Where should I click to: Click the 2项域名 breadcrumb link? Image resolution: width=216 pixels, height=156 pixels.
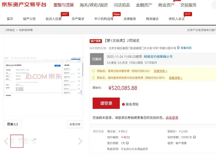tap(10, 30)
